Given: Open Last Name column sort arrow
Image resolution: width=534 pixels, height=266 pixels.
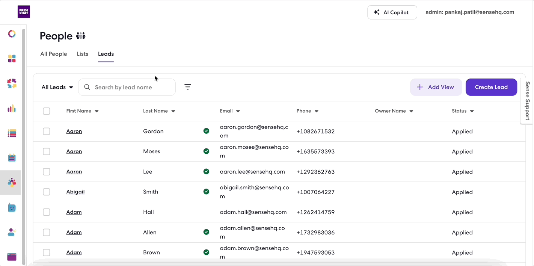Looking at the screenshot, I should pyautogui.click(x=173, y=111).
